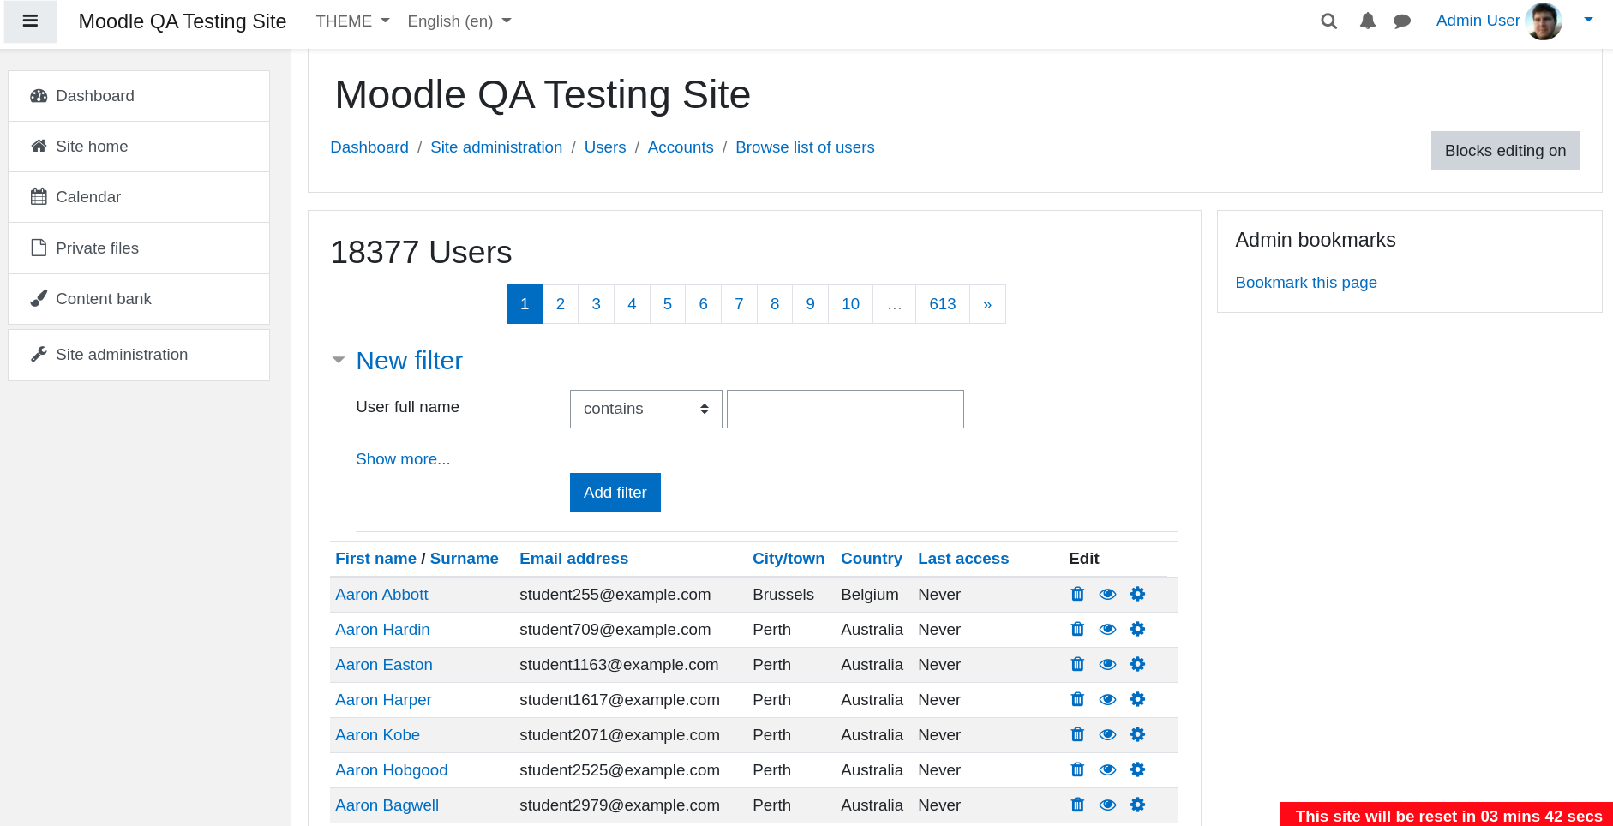Edit Aaron Hobgood via gear icon
Image resolution: width=1613 pixels, height=826 pixels.
(x=1137, y=769)
